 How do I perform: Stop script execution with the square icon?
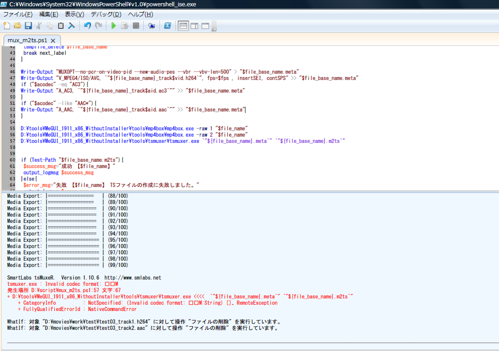pos(136,26)
